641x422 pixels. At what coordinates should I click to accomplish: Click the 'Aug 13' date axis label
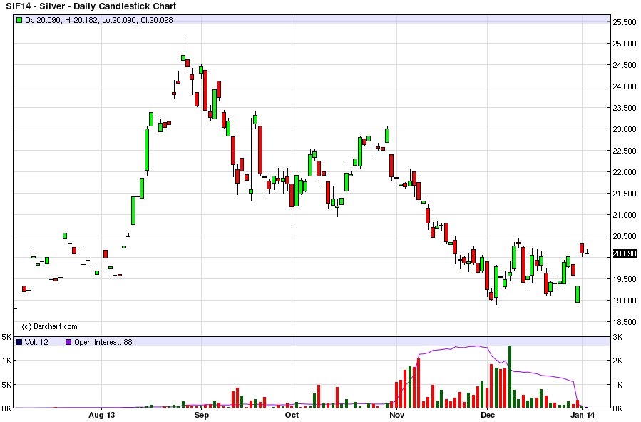point(101,415)
